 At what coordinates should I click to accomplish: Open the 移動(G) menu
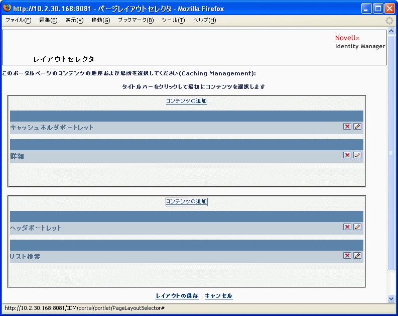click(101, 20)
